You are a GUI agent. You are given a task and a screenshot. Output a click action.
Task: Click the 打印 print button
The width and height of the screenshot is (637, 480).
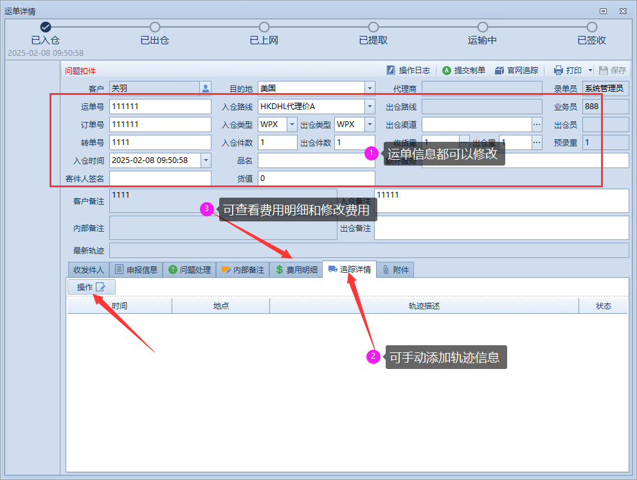568,71
